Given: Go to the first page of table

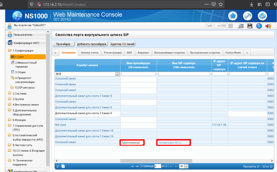Looking at the screenshot, I should 132,166.
